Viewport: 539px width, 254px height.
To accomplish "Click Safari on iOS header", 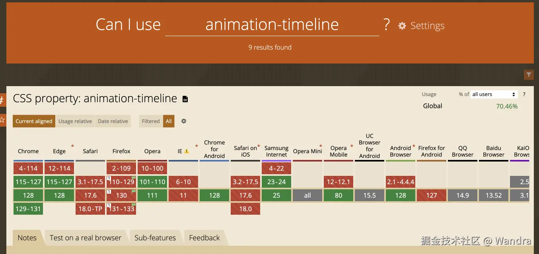I will [x=245, y=151].
